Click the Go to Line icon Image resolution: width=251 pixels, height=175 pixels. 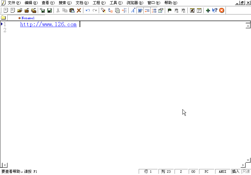point(124,10)
